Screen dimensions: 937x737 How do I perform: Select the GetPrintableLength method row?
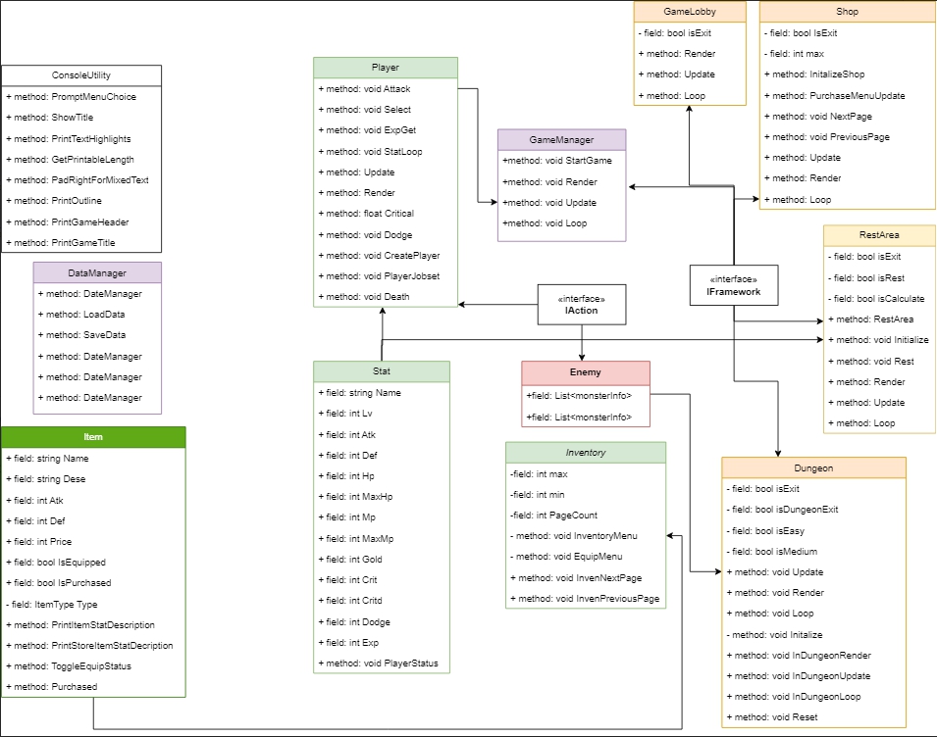81,160
